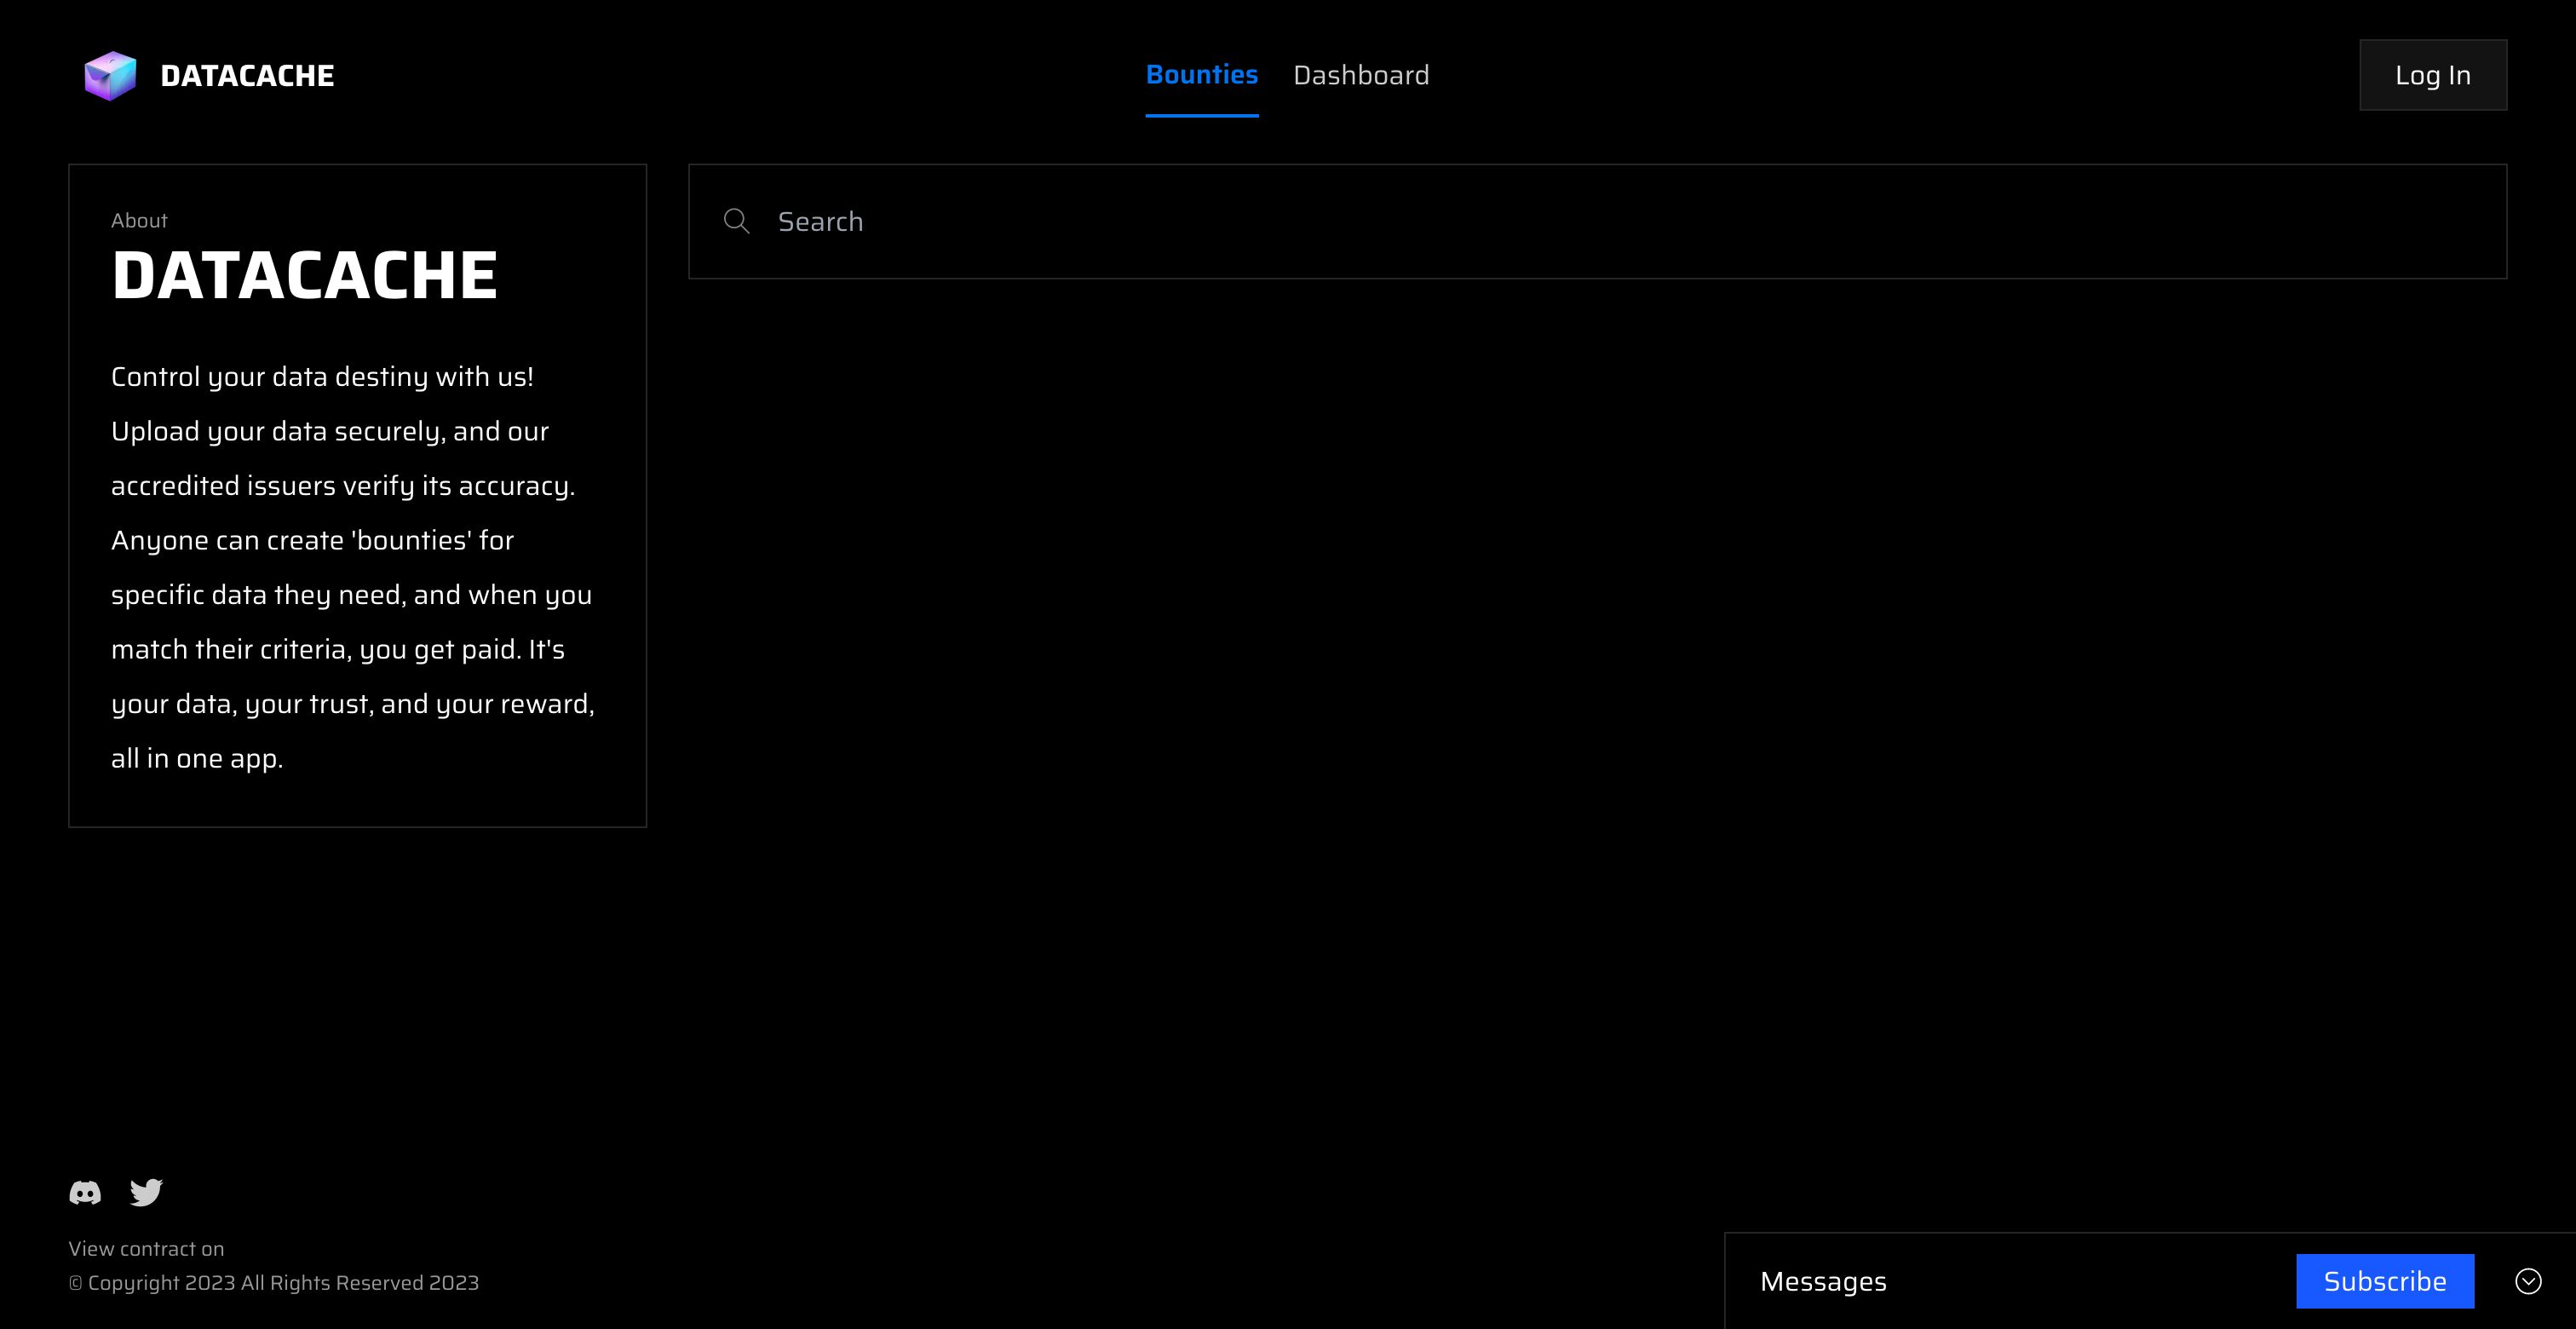Click the magnifier search icon
This screenshot has width=2576, height=1329.
click(737, 221)
